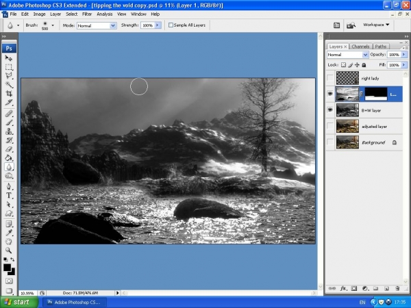The image size is (411, 308).
Task: Select the Crop tool
Action: pos(9,94)
